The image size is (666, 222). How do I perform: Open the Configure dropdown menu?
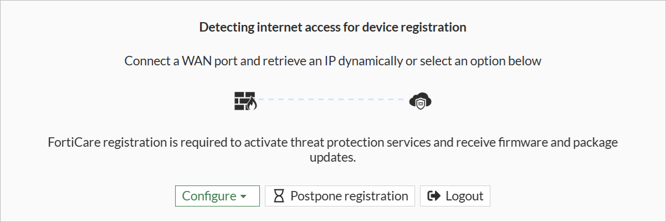(x=217, y=196)
